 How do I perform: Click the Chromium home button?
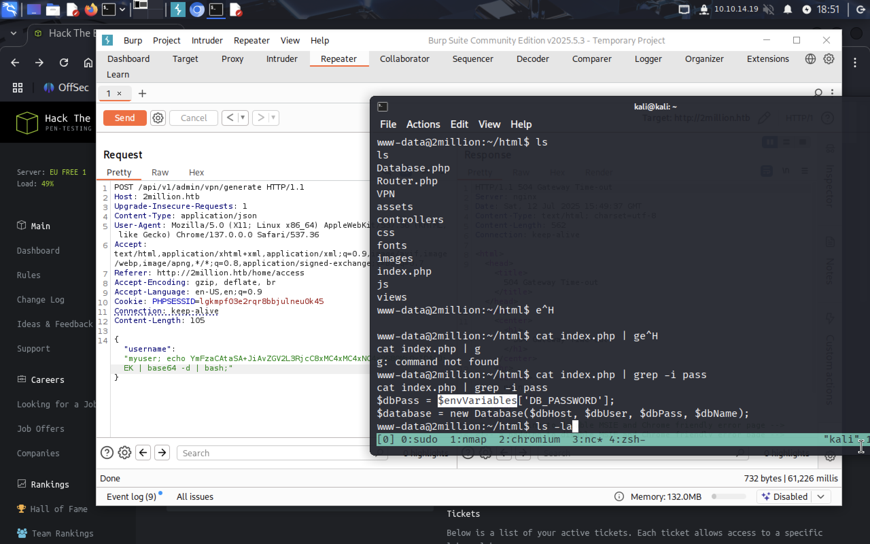88,63
